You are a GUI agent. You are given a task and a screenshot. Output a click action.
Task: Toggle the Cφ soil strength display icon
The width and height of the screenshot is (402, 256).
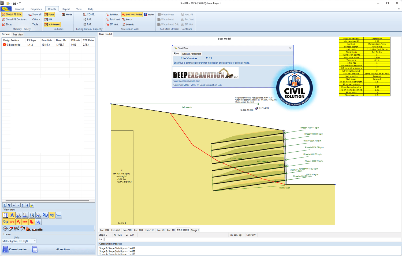tap(5, 222)
